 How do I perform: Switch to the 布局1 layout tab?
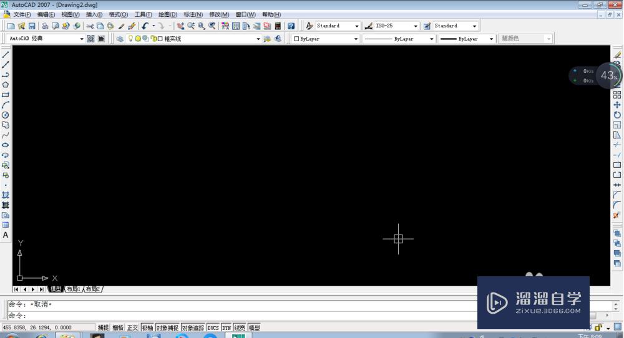pos(74,289)
